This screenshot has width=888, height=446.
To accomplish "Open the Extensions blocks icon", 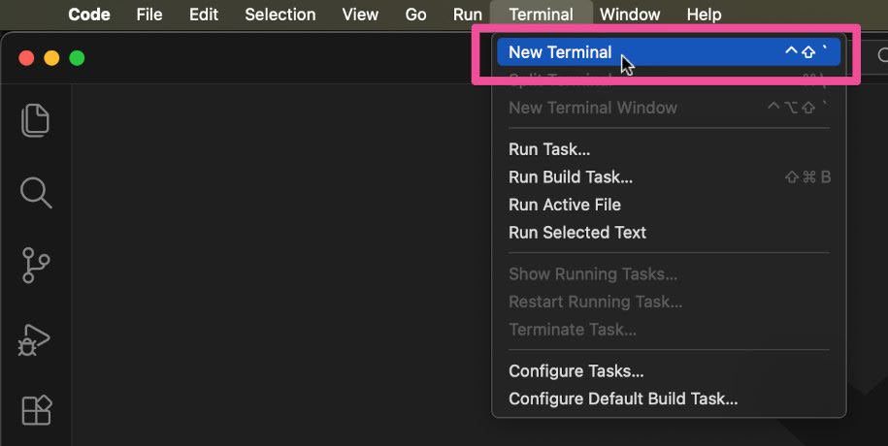I will pyautogui.click(x=36, y=409).
